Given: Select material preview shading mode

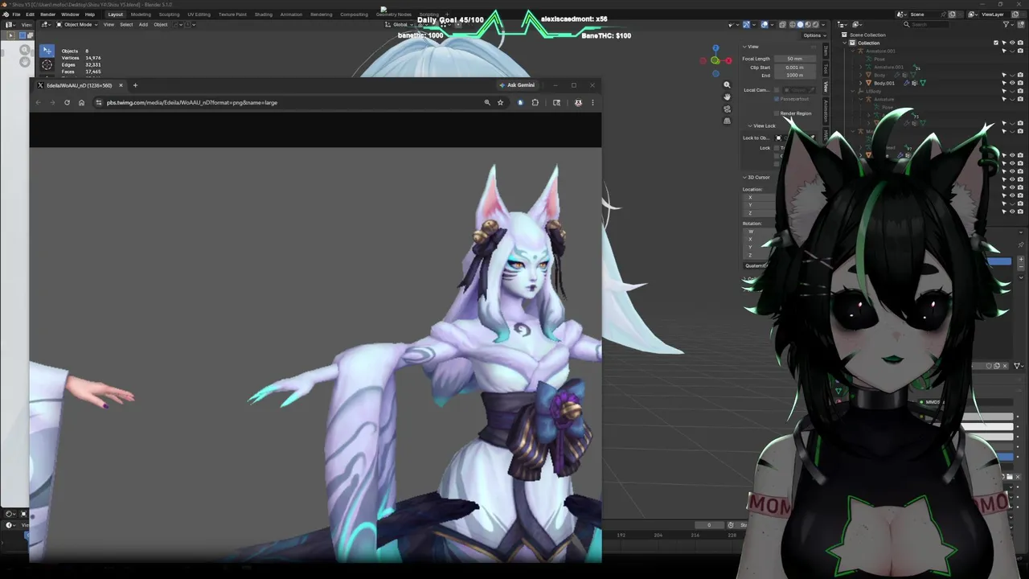Looking at the screenshot, I should [808, 25].
